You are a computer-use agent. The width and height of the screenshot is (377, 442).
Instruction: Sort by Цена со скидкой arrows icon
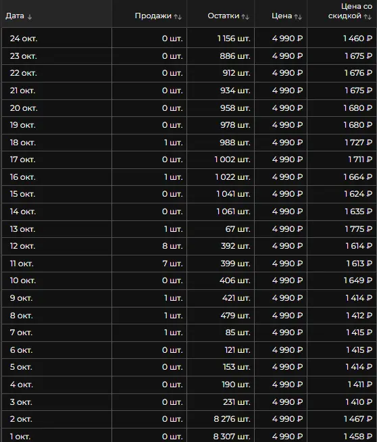coord(368,17)
